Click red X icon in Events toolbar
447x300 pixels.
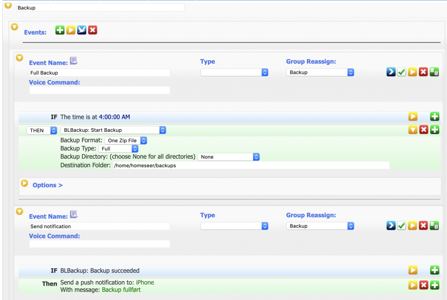point(93,30)
